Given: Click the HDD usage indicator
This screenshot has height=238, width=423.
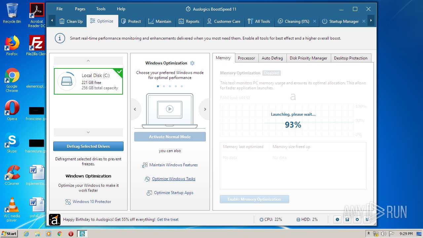Looking at the screenshot, I should 307,219.
